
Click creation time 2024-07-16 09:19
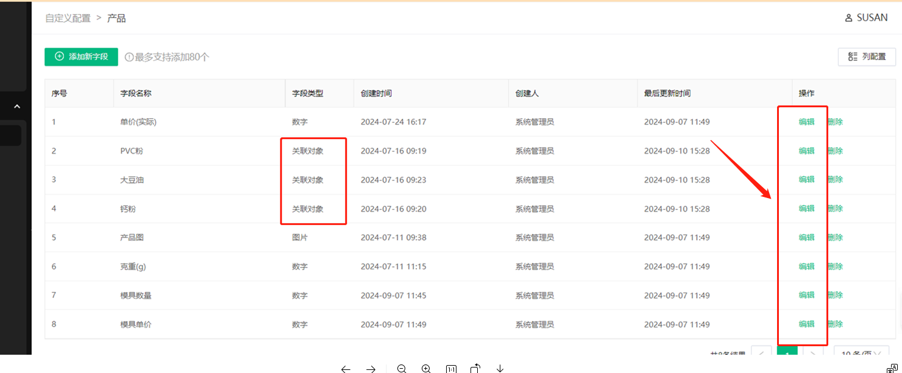(393, 151)
